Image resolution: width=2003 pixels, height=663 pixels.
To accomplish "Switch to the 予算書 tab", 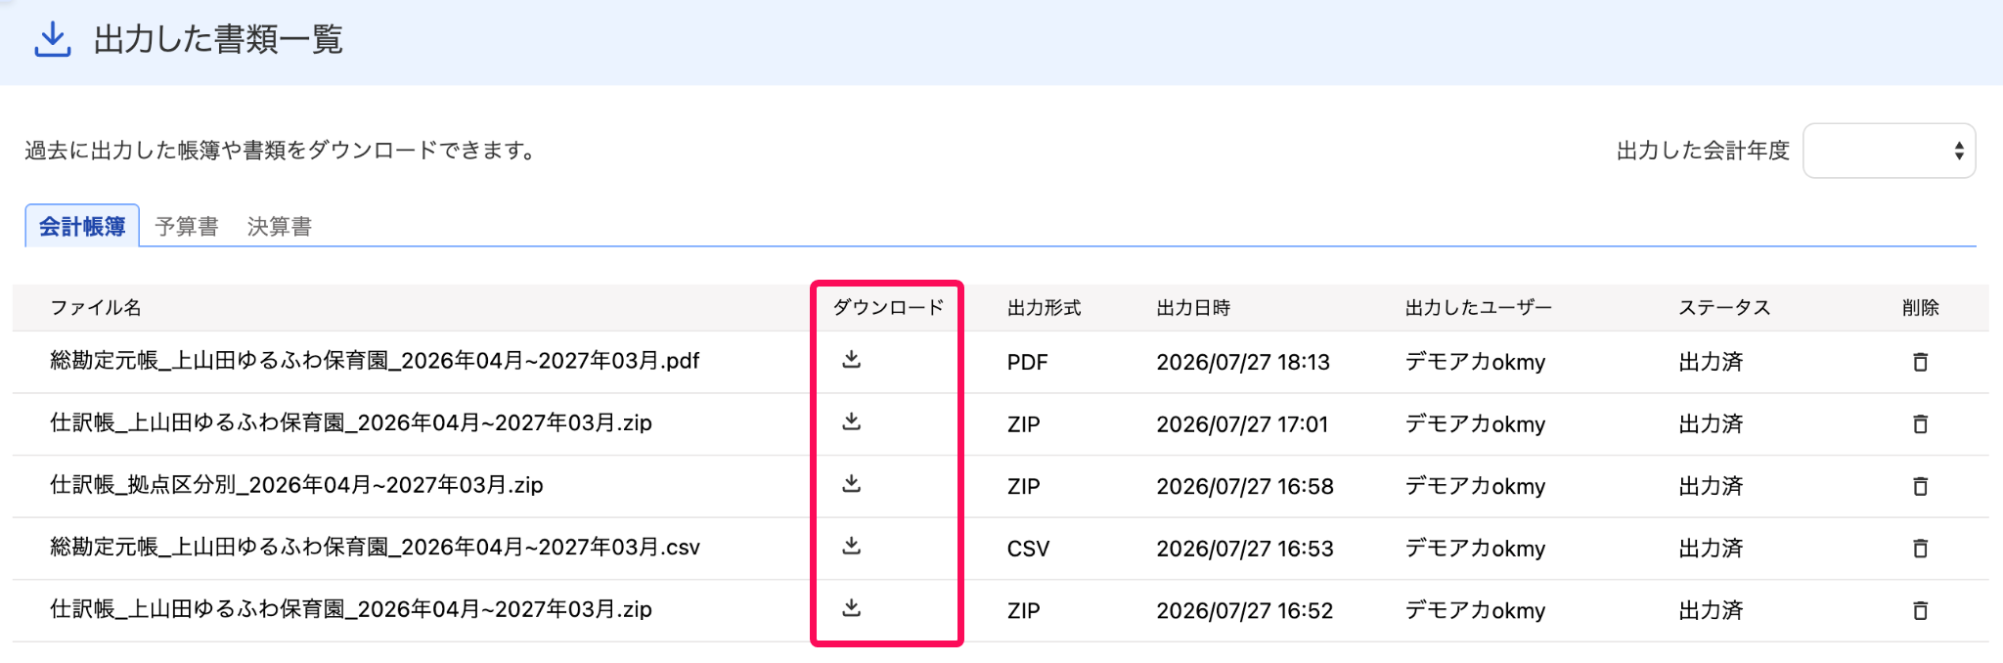I will 186,227.
